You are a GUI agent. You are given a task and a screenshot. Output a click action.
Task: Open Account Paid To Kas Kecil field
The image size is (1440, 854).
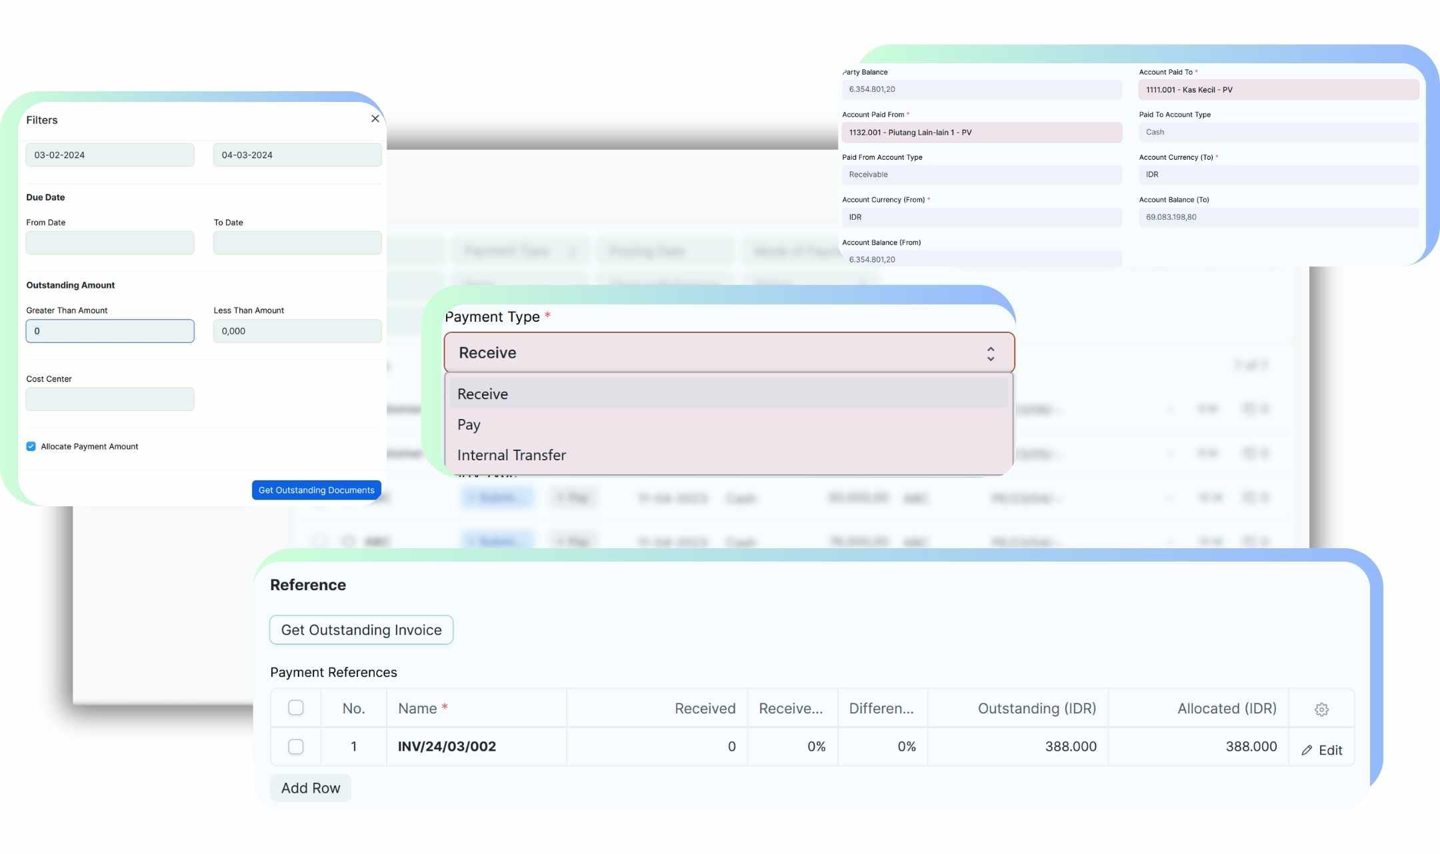coord(1278,90)
